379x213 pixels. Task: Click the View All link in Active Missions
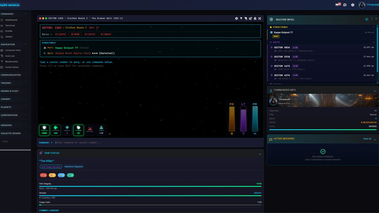367,139
